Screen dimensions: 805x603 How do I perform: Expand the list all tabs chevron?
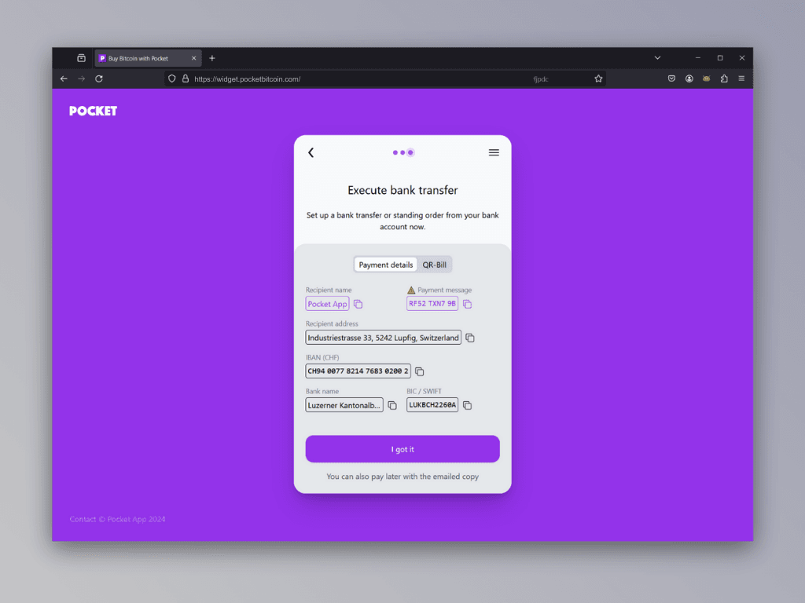pyautogui.click(x=657, y=58)
